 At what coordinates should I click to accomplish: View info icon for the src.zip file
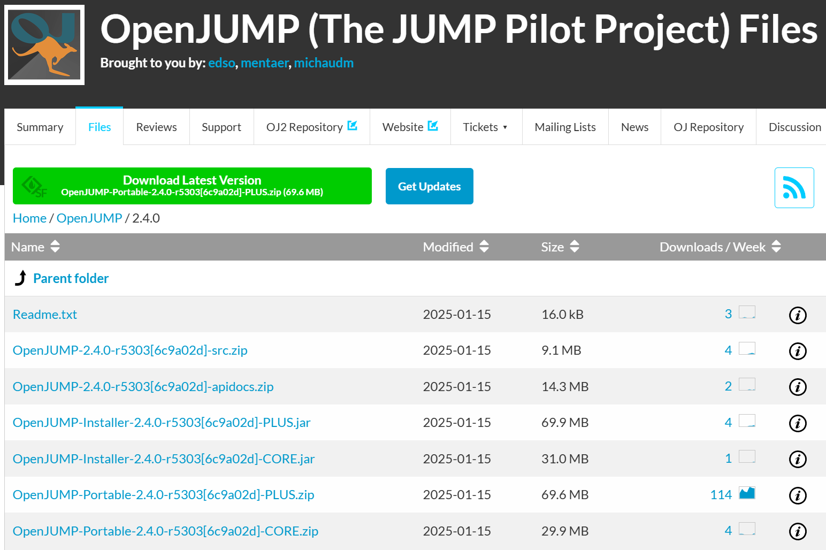coord(798,351)
